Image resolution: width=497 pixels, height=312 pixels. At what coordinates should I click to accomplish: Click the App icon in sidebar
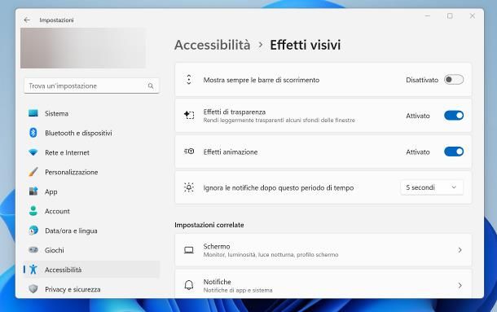33,191
